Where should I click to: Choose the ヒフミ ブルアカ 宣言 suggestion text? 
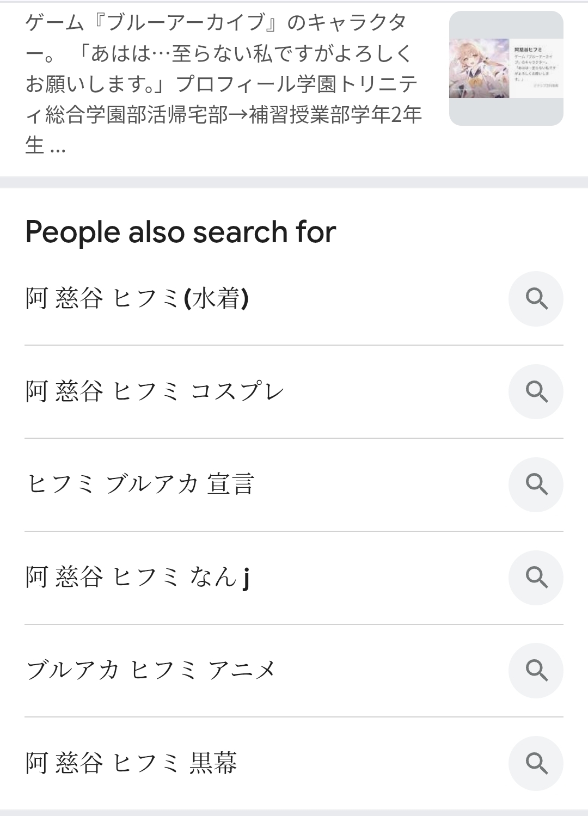(140, 484)
